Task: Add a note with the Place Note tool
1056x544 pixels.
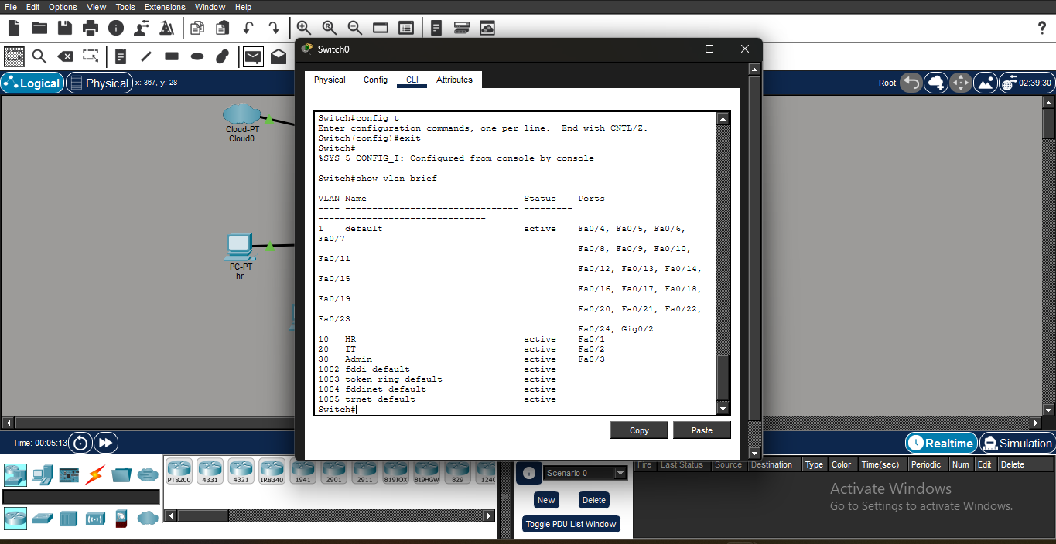Action: (121, 56)
